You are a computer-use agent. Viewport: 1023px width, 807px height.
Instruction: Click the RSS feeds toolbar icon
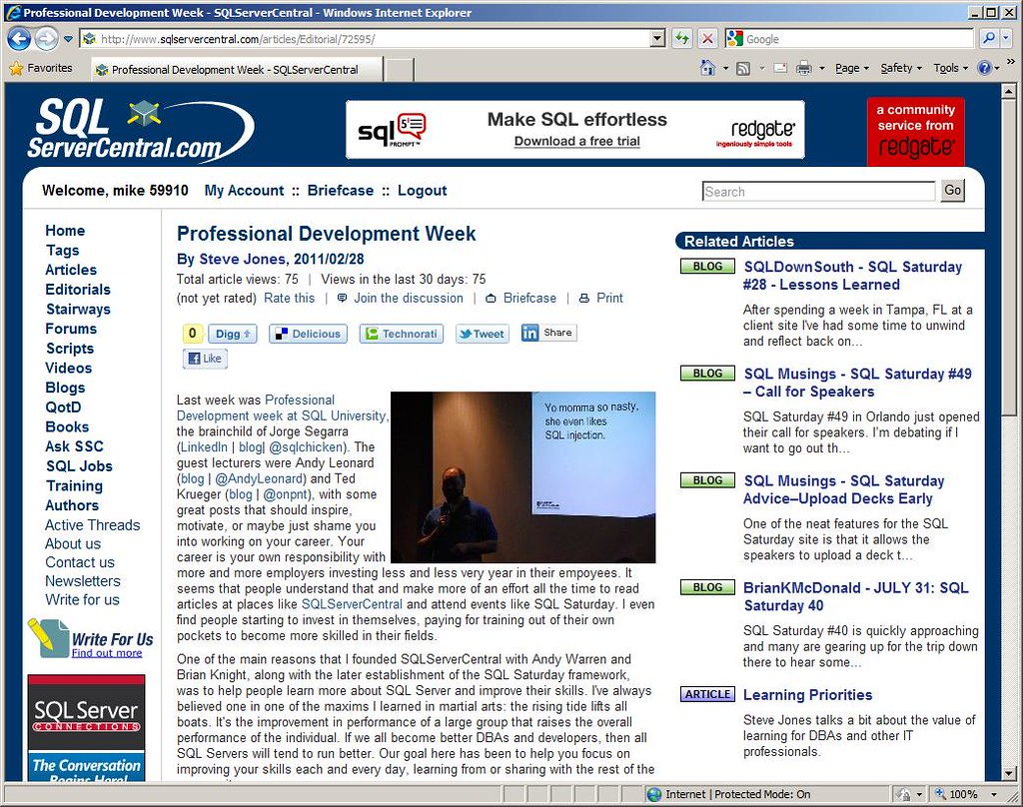(x=743, y=69)
